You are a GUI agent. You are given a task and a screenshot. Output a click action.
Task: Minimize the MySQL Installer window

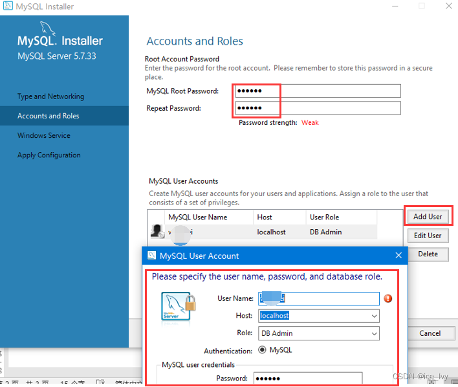click(395, 6)
